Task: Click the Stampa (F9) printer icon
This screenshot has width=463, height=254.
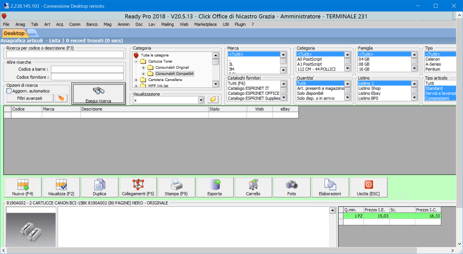Action: (x=177, y=184)
